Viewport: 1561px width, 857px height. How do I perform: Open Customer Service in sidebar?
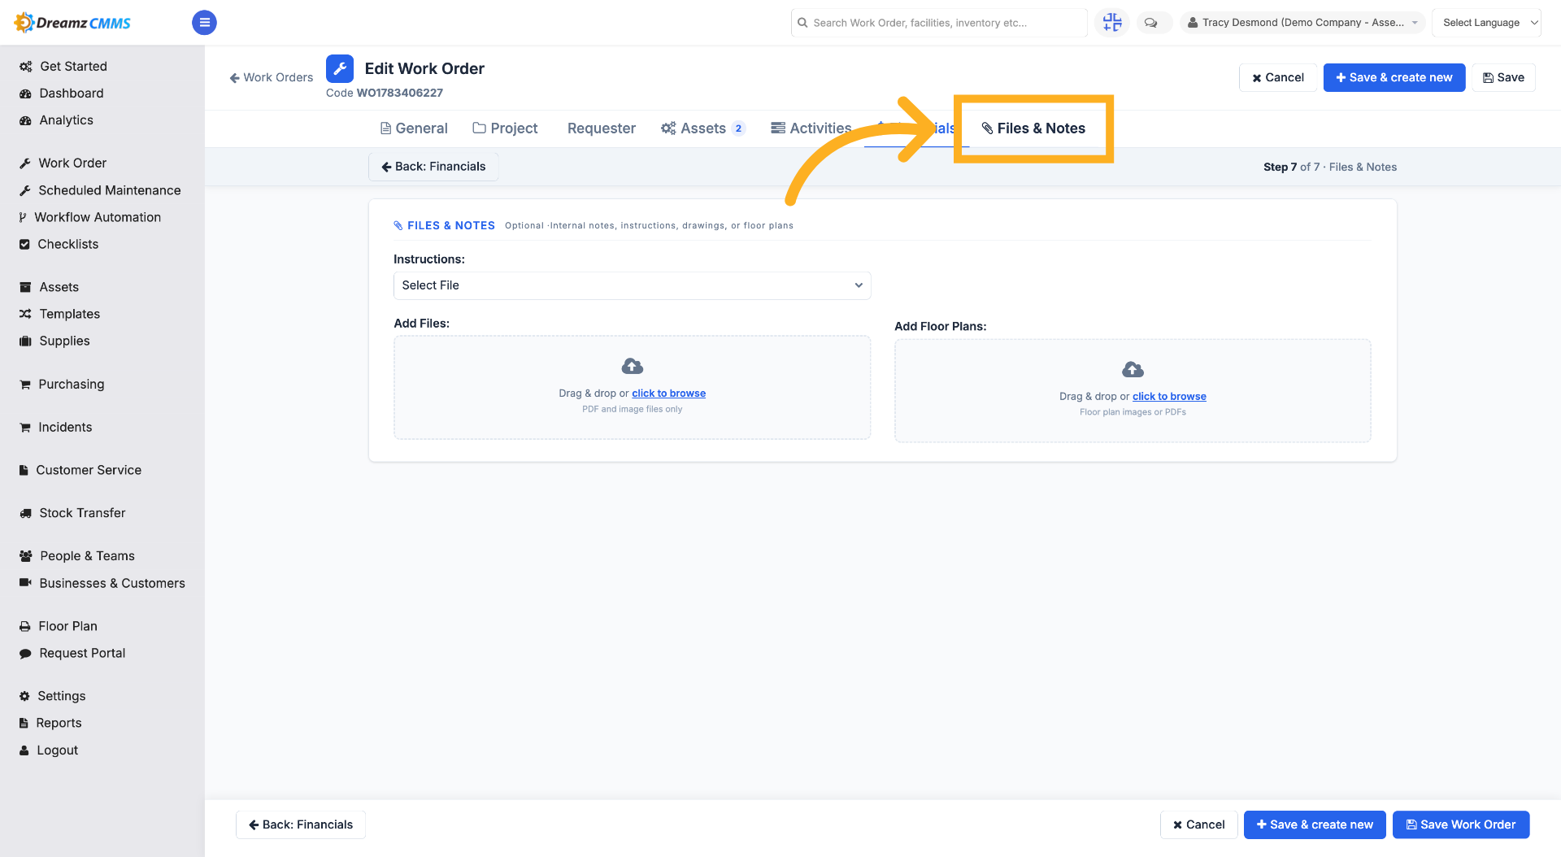[x=80, y=470]
